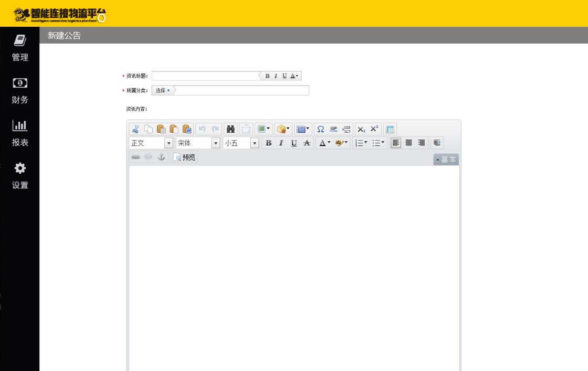Click the 预览 preview button
588x371 pixels.
(x=184, y=157)
